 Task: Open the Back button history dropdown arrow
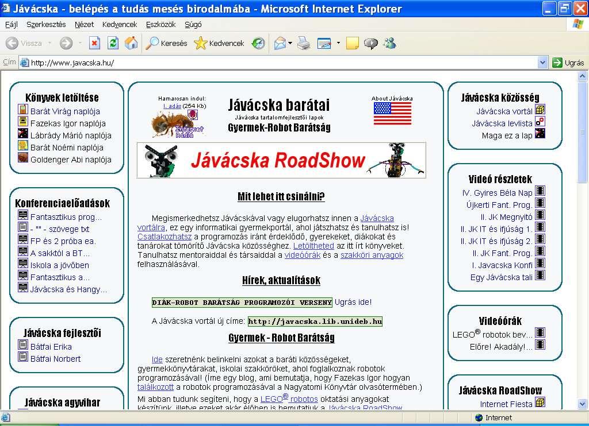[49, 43]
